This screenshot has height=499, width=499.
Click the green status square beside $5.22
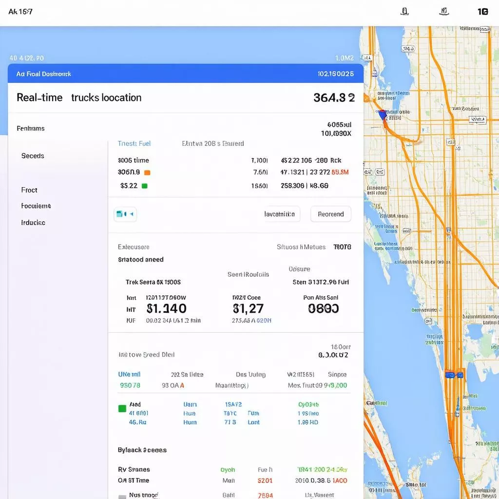pyautogui.click(x=144, y=186)
